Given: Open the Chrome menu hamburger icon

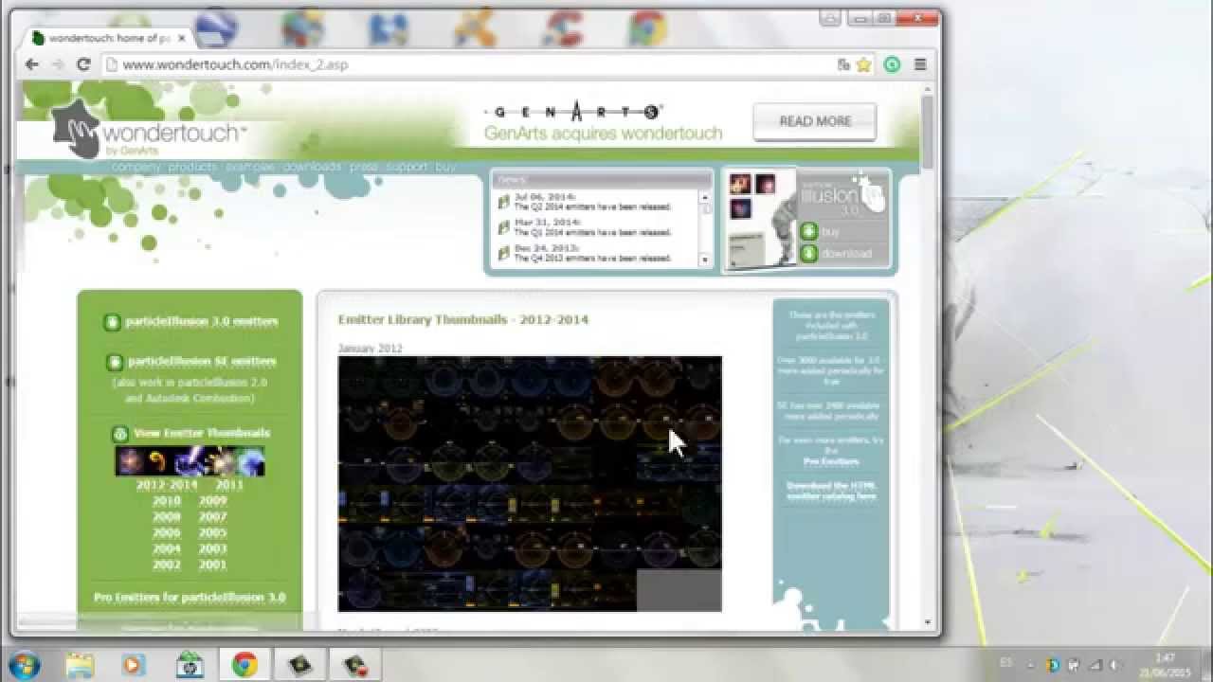Looking at the screenshot, I should pos(920,64).
